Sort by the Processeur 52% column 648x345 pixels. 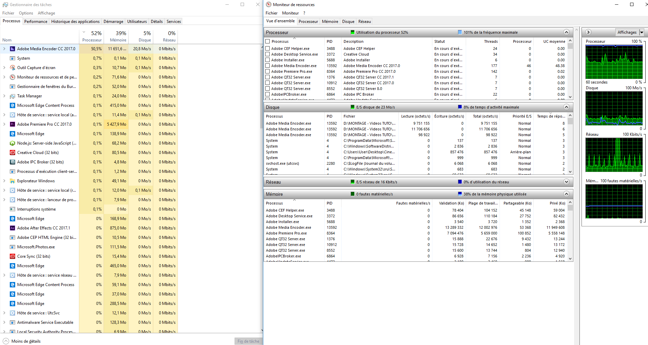click(92, 36)
